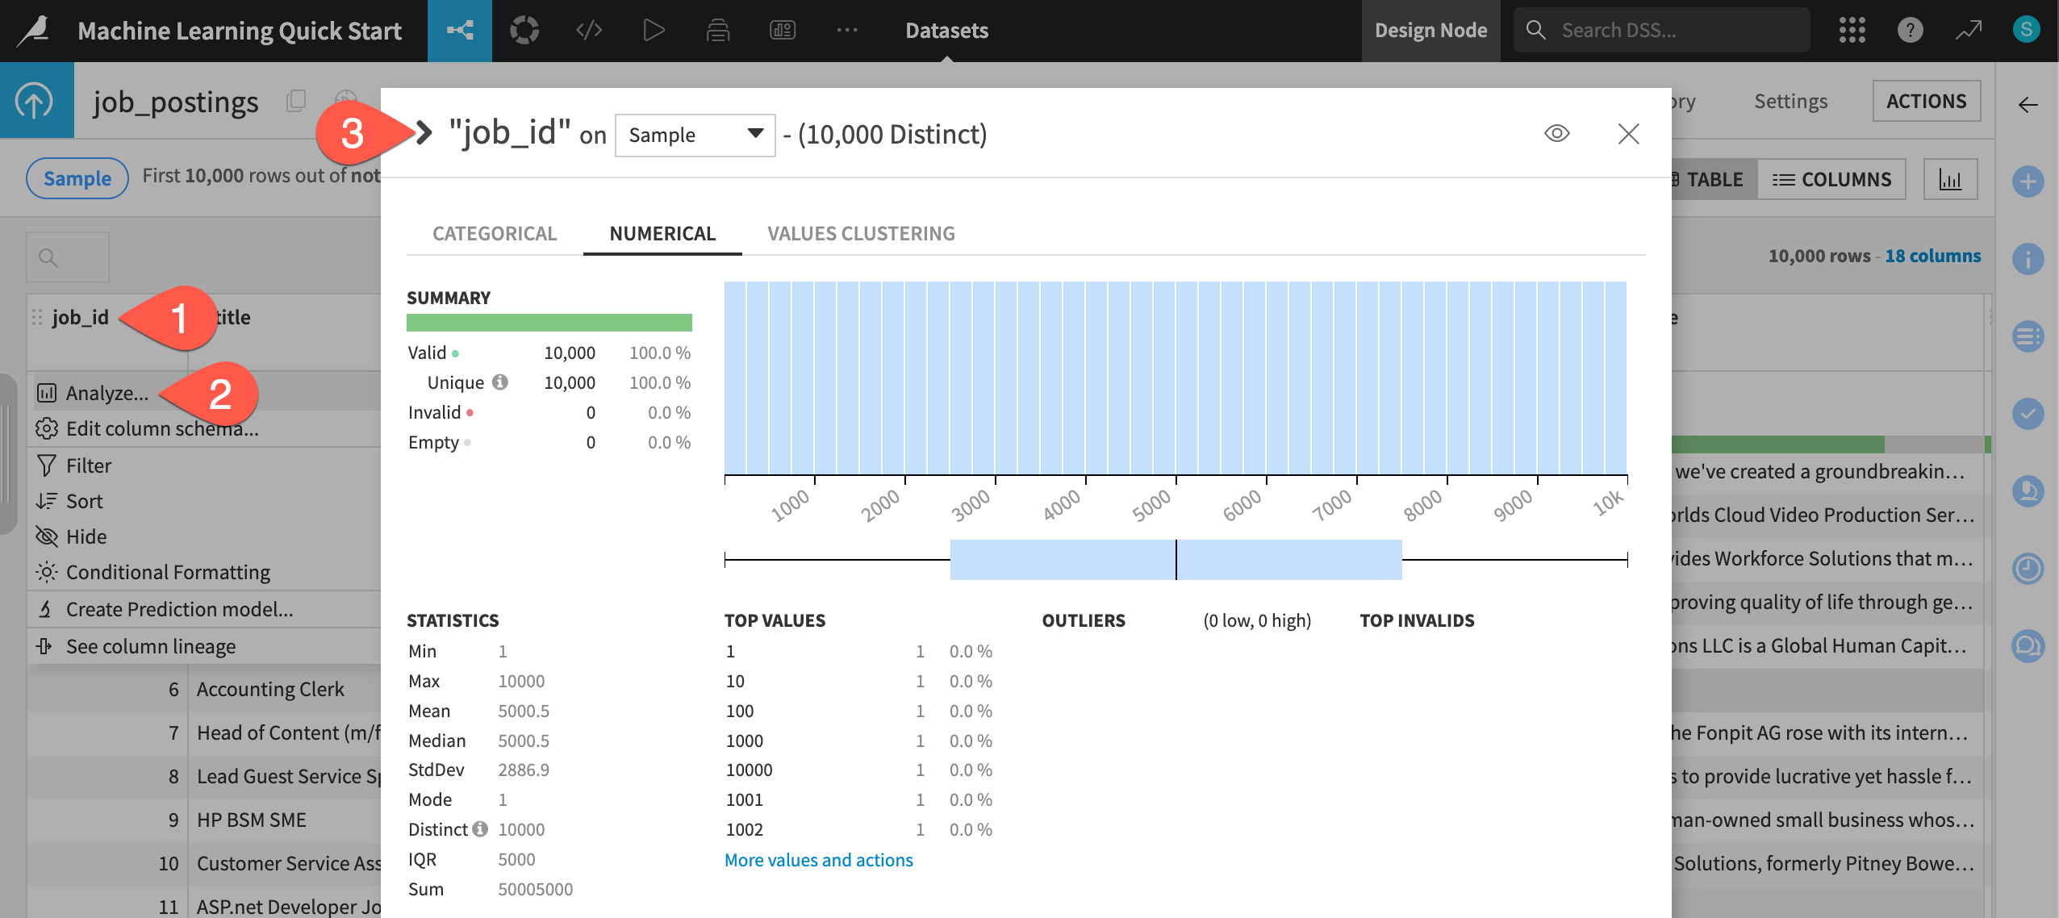
Task: Switch to COLUMNS view
Action: coord(1831,179)
